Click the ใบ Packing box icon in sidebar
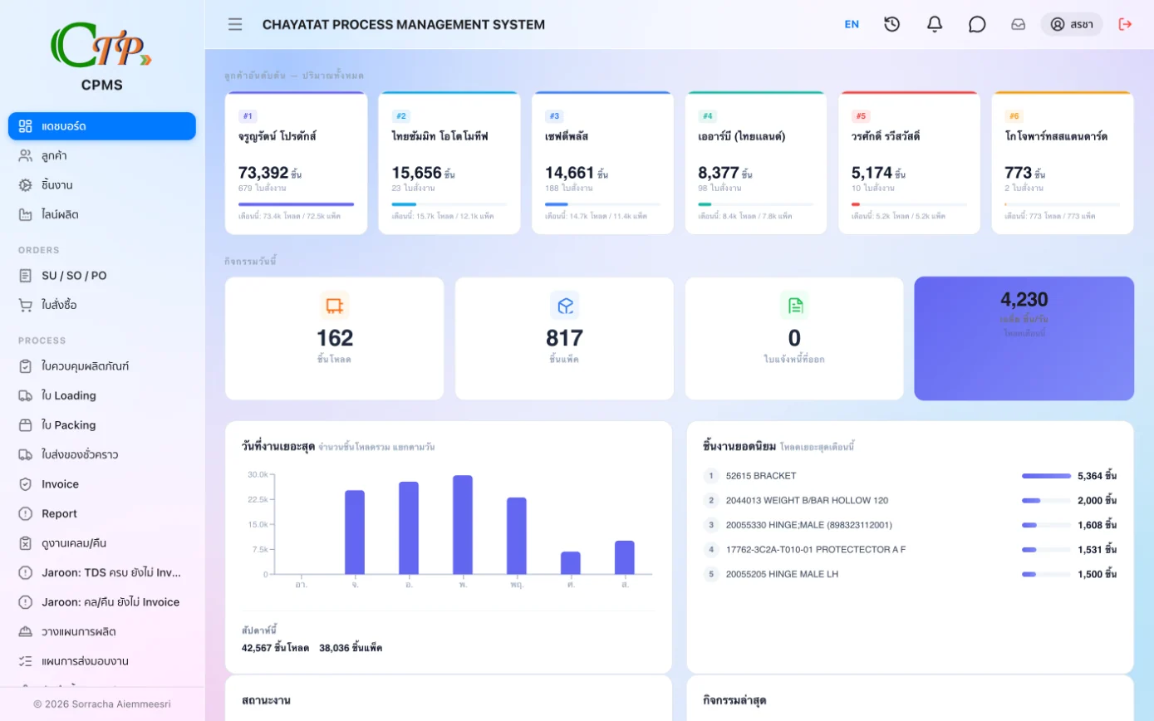The width and height of the screenshot is (1154, 721). 26,425
